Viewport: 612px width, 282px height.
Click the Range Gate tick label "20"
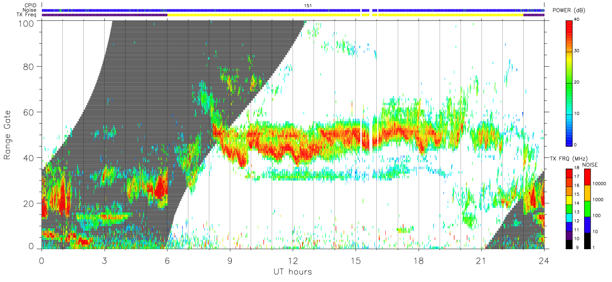pos(28,203)
